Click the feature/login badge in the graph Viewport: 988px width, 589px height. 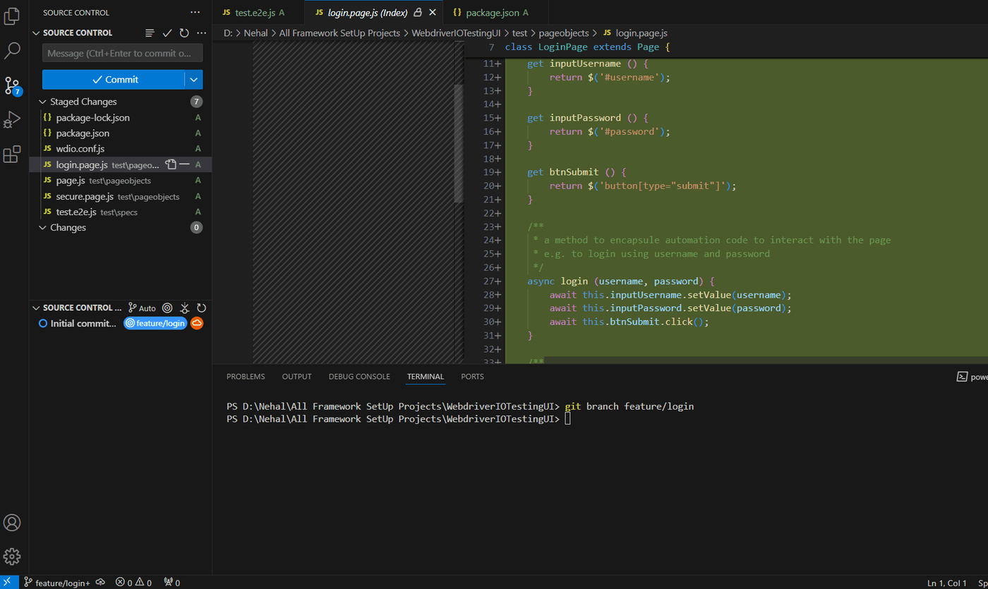155,323
